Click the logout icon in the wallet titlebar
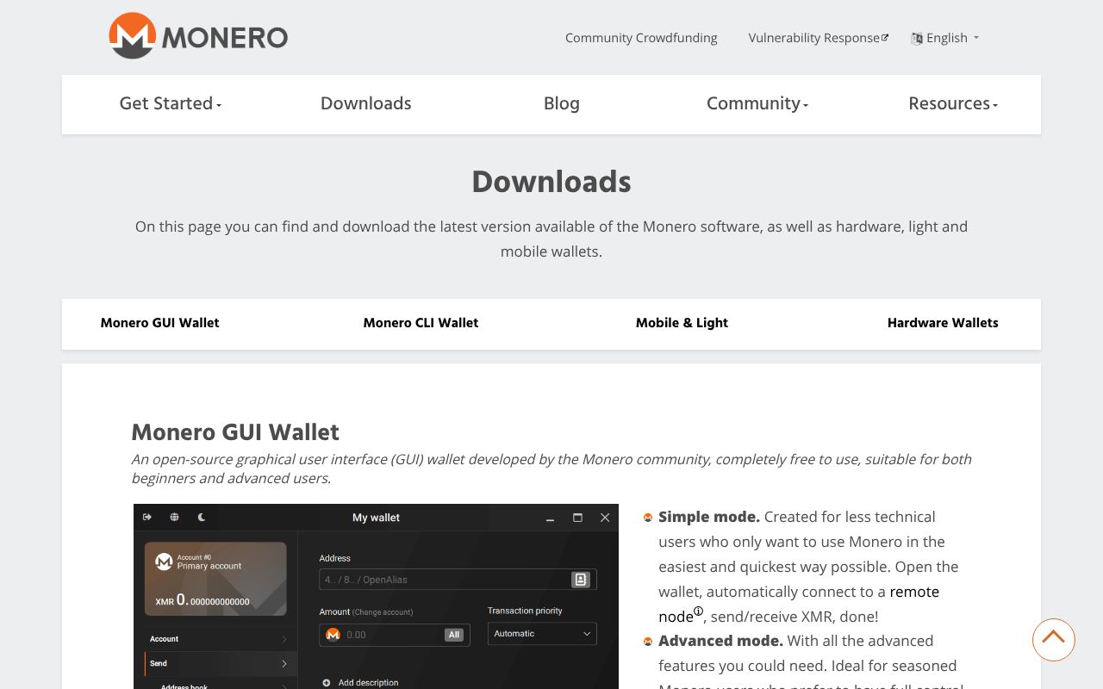The width and height of the screenshot is (1103, 689). (146, 517)
